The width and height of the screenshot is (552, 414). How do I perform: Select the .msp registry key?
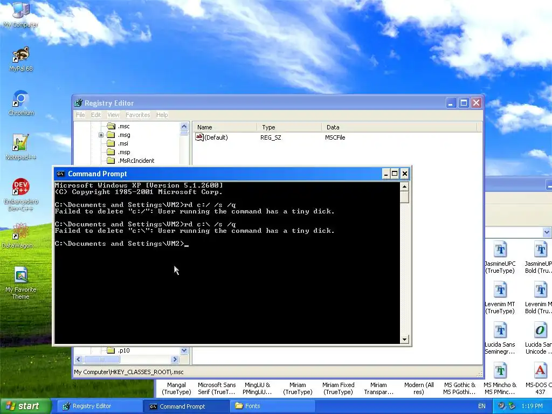click(119, 152)
